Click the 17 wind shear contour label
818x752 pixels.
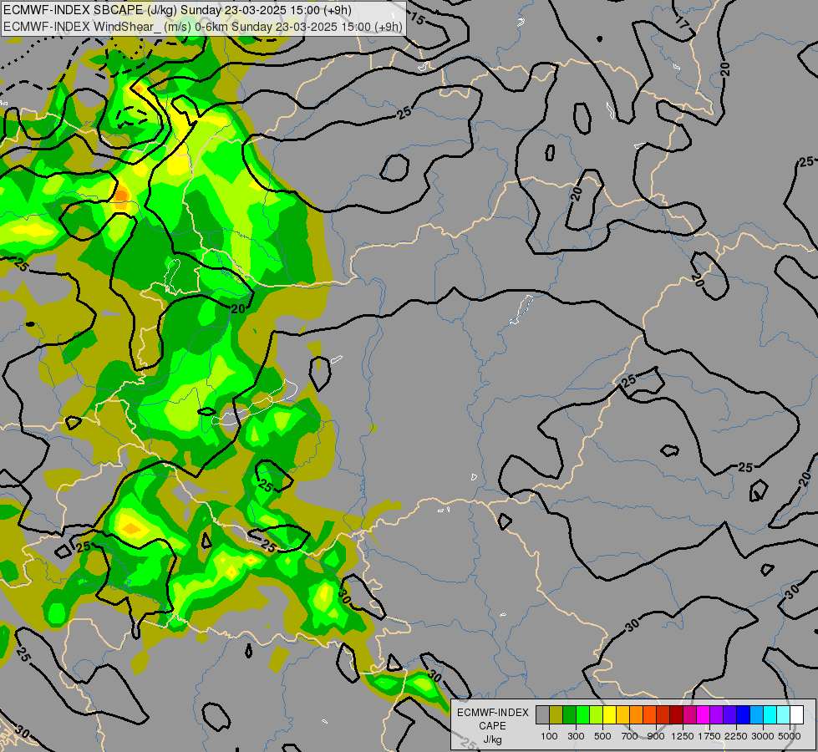point(681,22)
